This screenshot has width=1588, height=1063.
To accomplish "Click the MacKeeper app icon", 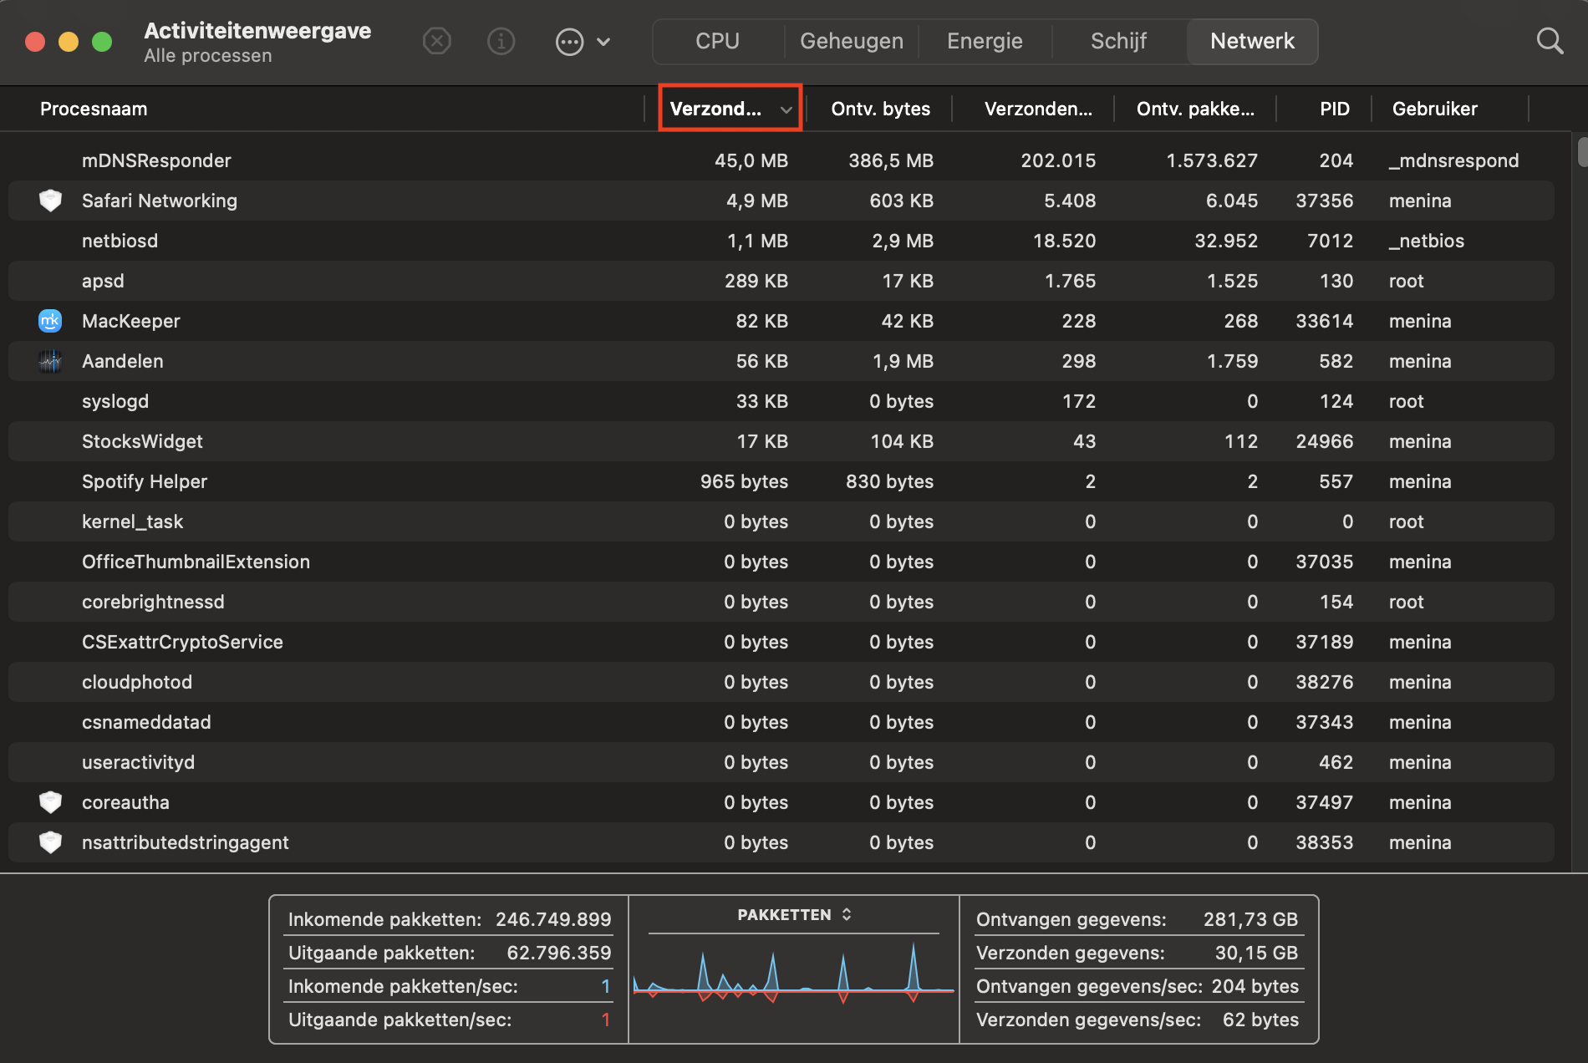I will [50, 321].
